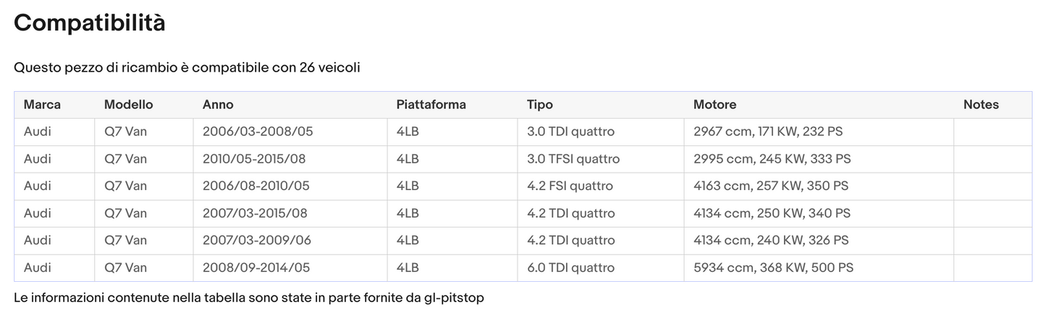Screen dimensions: 1046x318
Task: Click the 5934 ccm, 368 KW engine cell
Action: (x=773, y=268)
